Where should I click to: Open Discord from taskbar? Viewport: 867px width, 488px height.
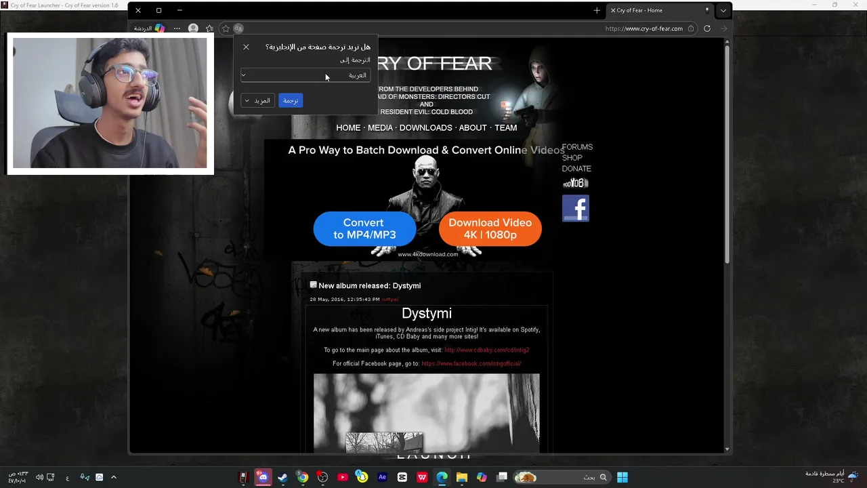point(263,477)
